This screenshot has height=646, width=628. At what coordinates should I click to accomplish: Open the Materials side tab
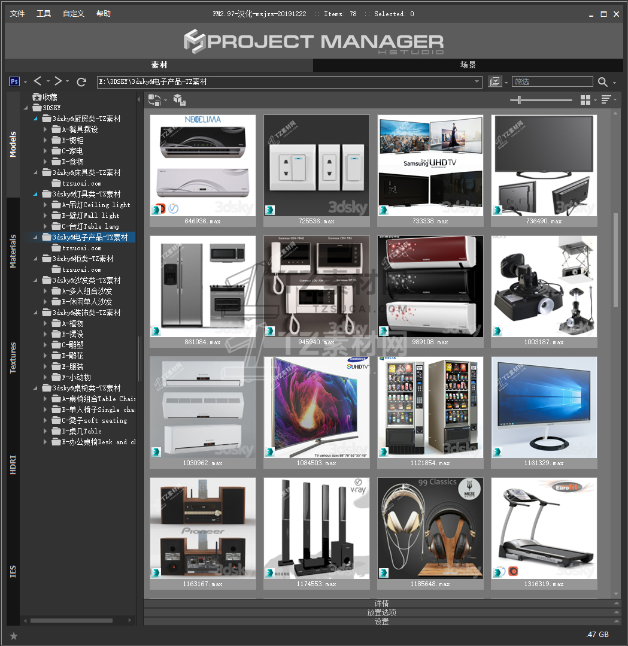tap(13, 251)
